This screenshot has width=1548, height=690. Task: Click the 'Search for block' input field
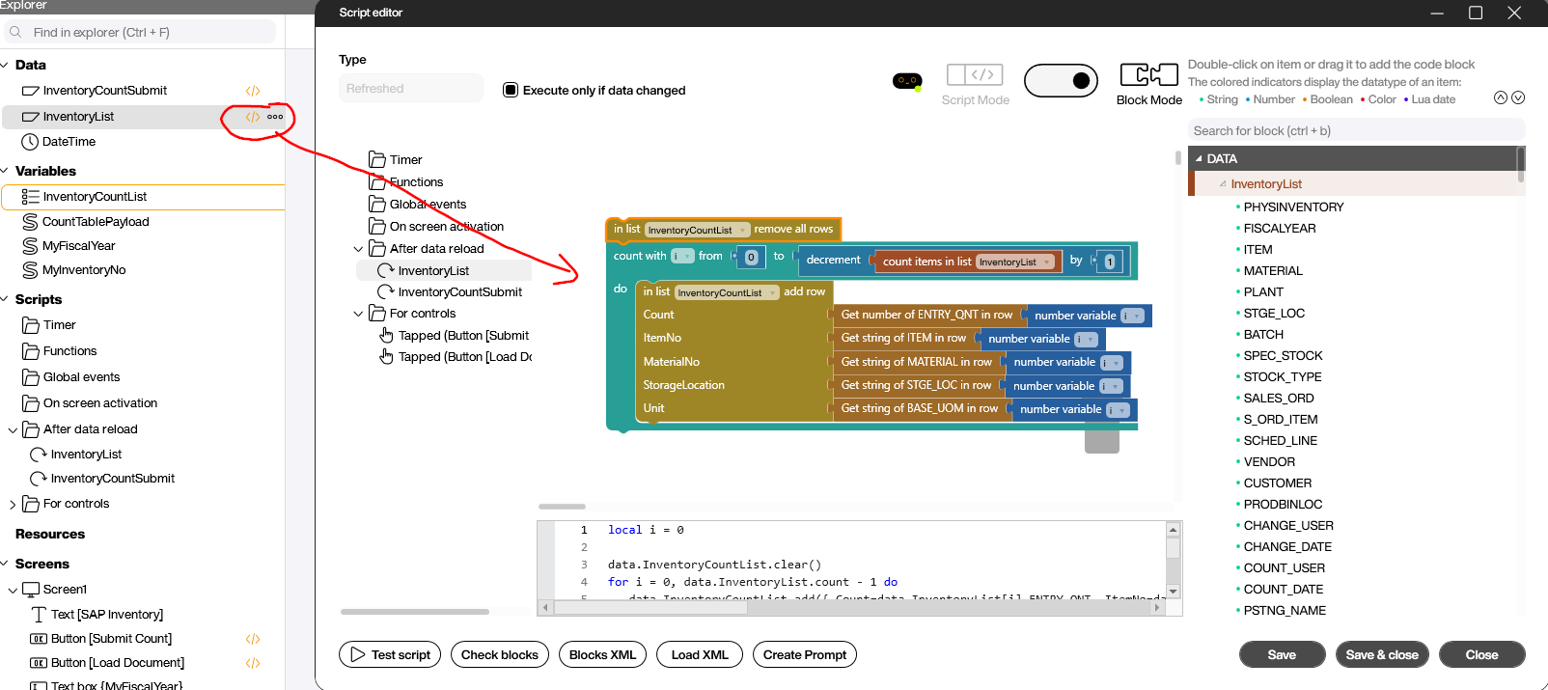click(x=1355, y=131)
